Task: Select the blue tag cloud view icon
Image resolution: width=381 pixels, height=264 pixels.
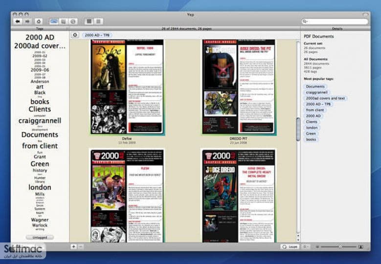Action: [x=54, y=22]
